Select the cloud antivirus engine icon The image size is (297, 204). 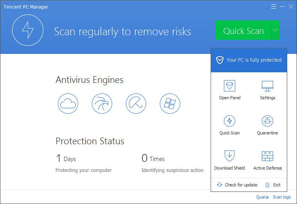[x=68, y=104]
